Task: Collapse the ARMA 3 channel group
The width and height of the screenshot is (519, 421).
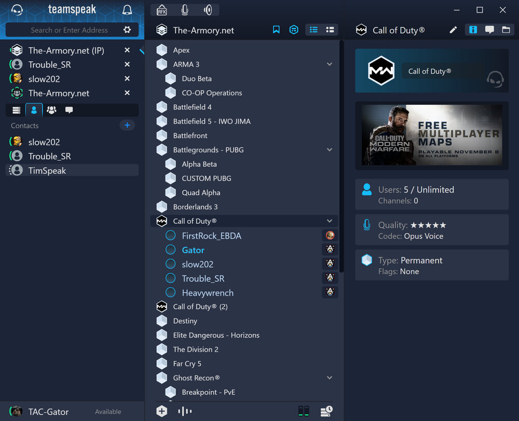Action: pyautogui.click(x=330, y=64)
